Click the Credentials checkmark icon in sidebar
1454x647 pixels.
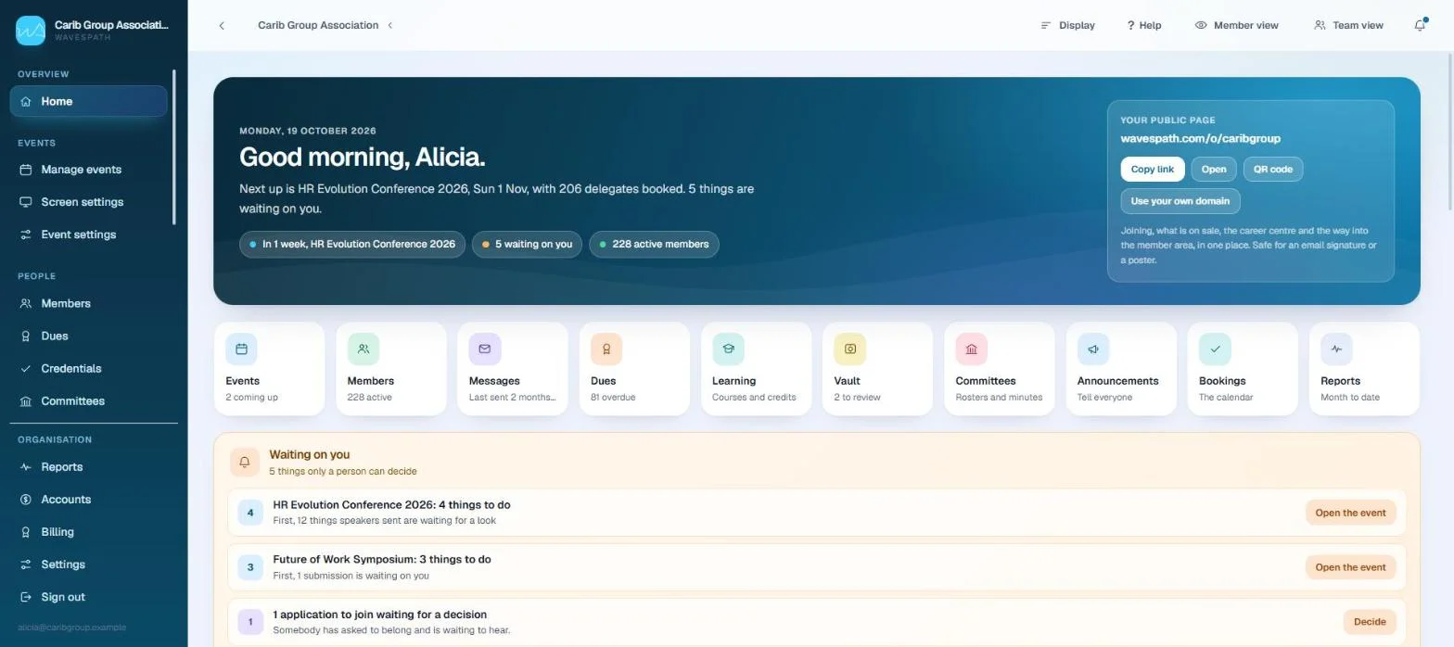(x=26, y=368)
